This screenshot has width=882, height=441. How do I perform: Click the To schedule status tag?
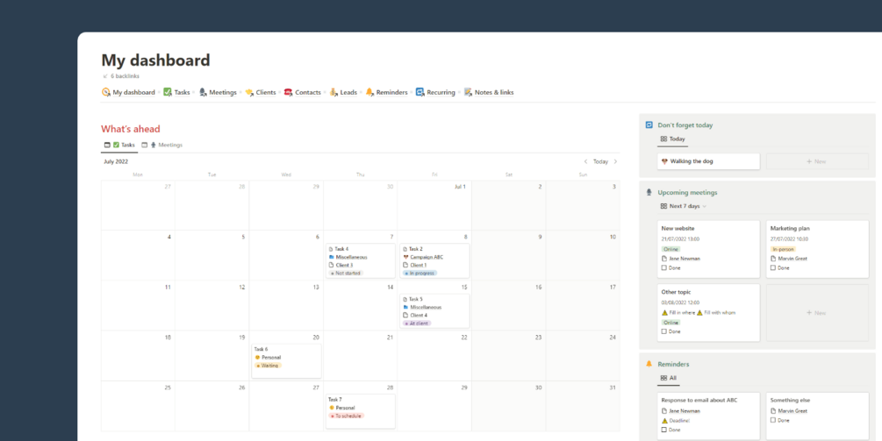point(347,416)
